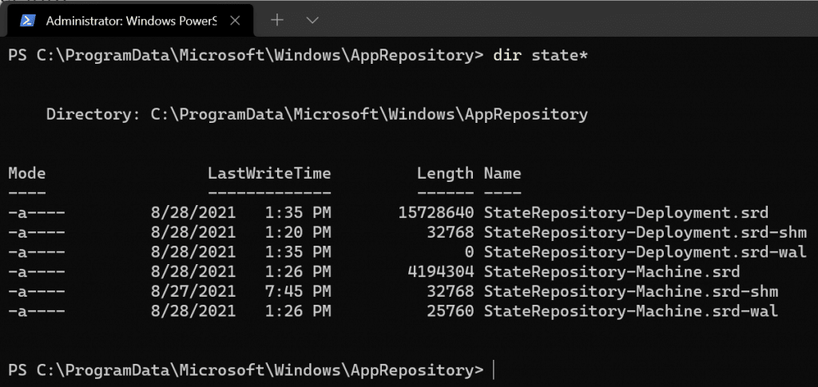818x387 pixels.
Task: Click the 8/27/2021 7:45 PM timestamp
Action: pos(241,292)
